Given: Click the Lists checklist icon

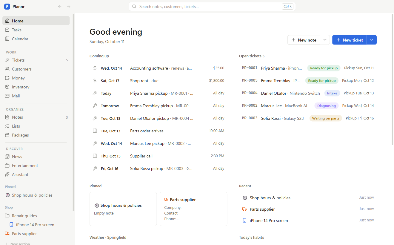Looking at the screenshot, I should tap(7, 126).
